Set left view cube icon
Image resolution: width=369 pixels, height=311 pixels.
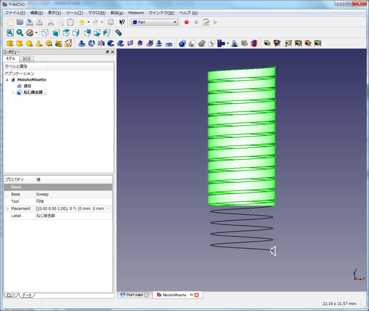click(x=107, y=33)
